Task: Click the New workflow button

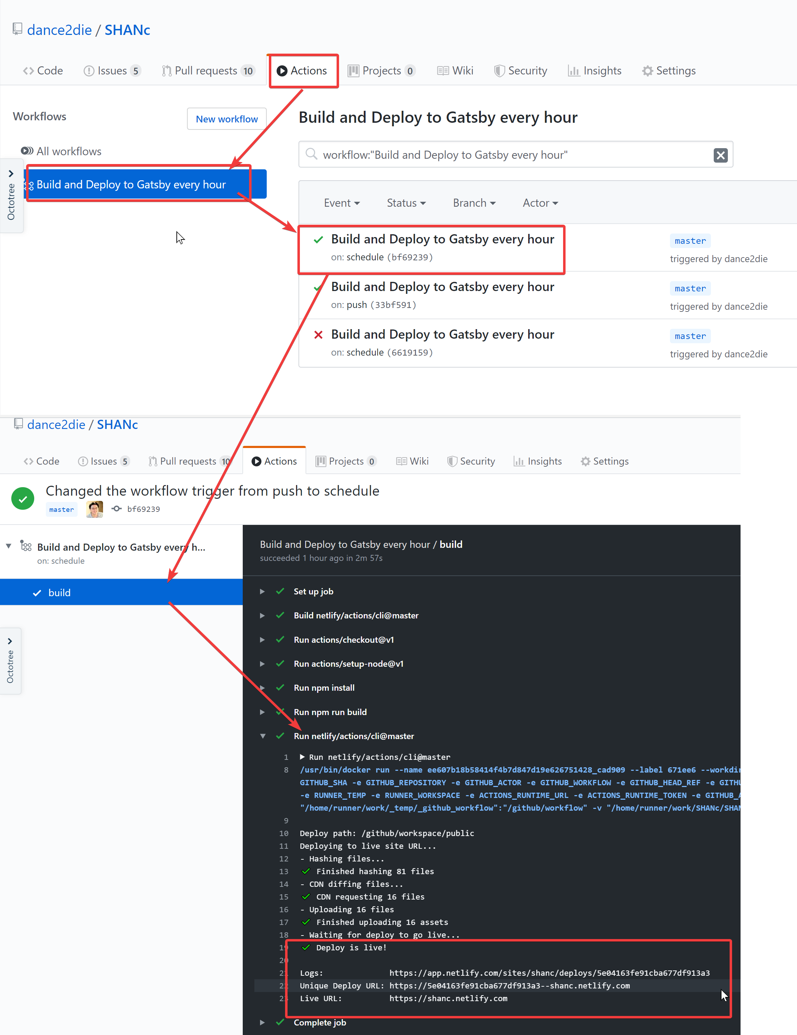Action: pyautogui.click(x=227, y=119)
